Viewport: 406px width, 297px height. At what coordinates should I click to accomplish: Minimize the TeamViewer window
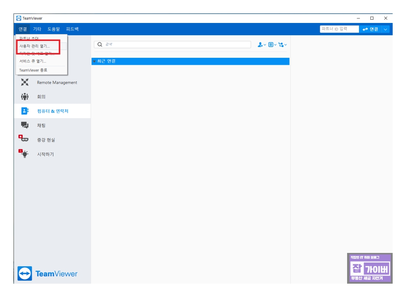(358, 18)
